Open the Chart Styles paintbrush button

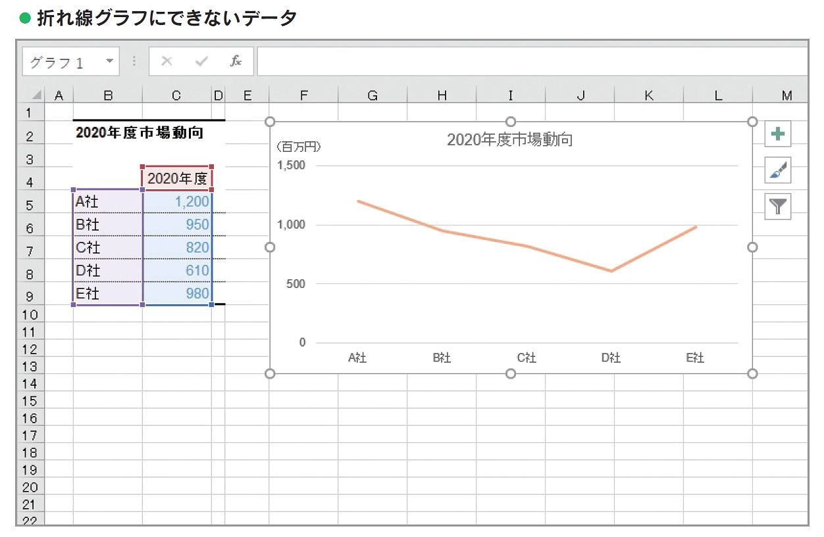point(777,170)
